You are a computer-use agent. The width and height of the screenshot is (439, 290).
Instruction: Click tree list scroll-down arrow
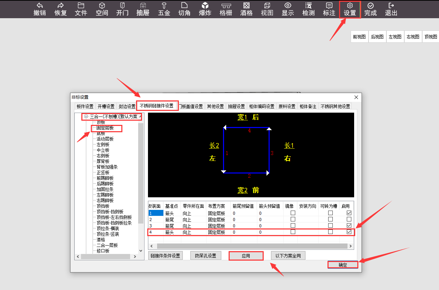[141, 250]
